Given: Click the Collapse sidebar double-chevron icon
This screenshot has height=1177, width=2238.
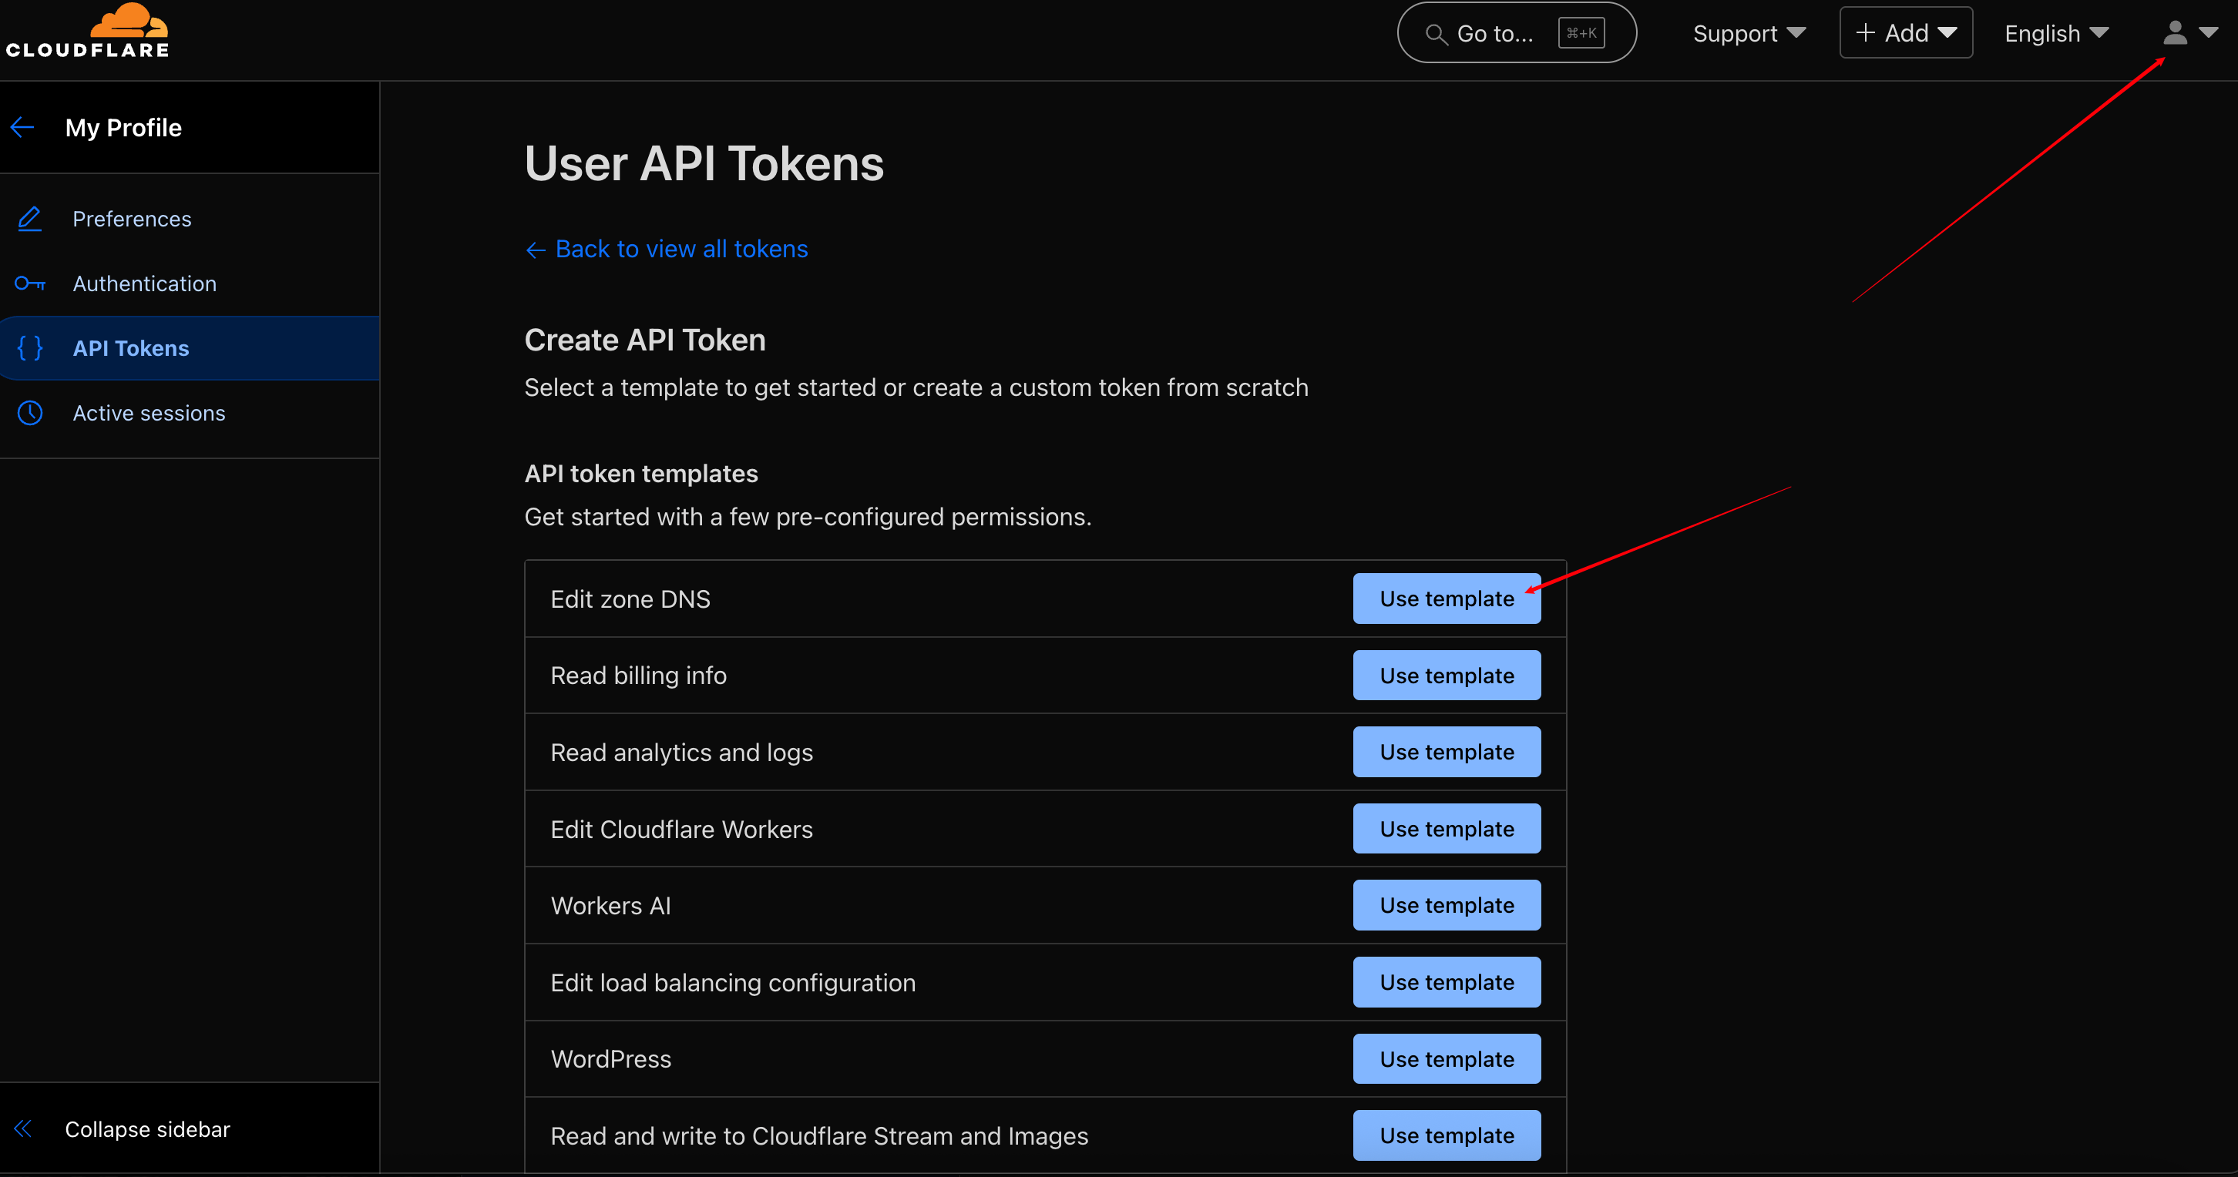Looking at the screenshot, I should coord(22,1128).
